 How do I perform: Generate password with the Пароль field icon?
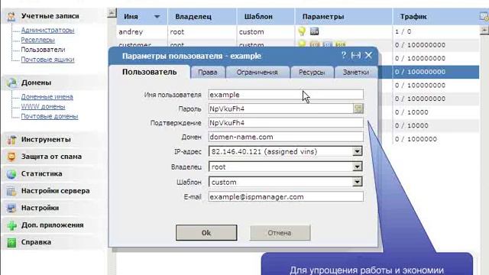(x=358, y=108)
